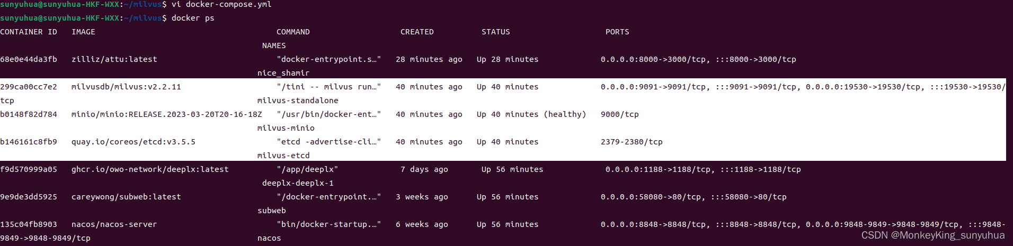The image size is (1013, 246).
Task: Click the 9000/tcp port entry
Action: coord(620,114)
